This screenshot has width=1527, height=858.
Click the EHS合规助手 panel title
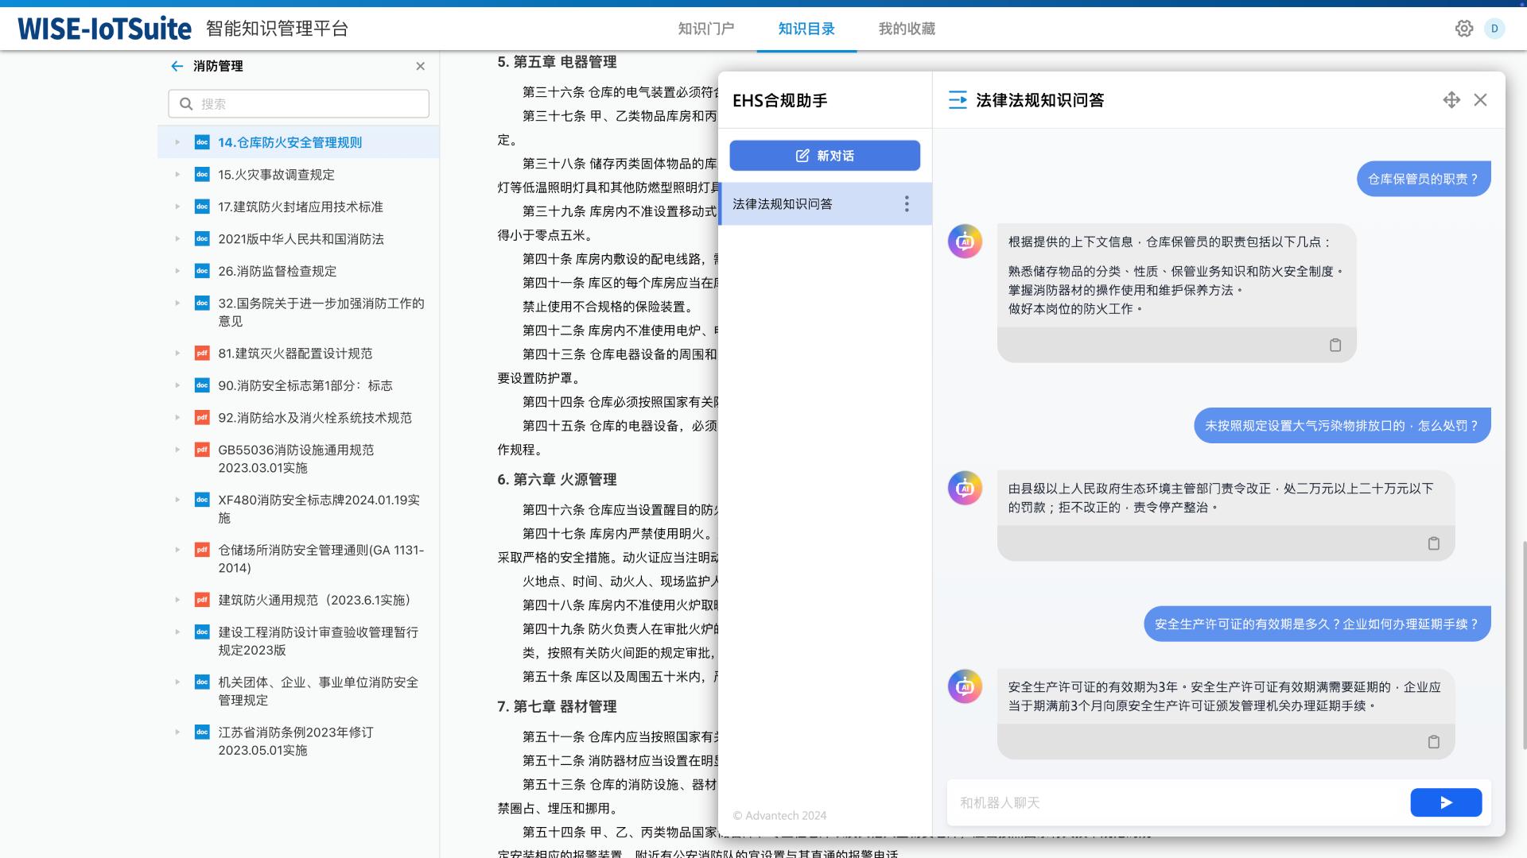780,100
